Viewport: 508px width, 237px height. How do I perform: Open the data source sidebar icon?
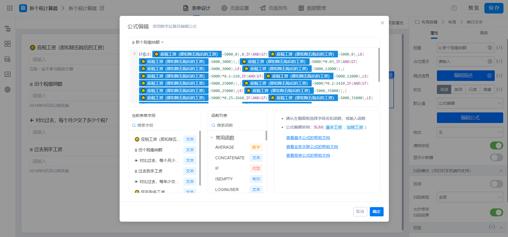(x=8, y=59)
